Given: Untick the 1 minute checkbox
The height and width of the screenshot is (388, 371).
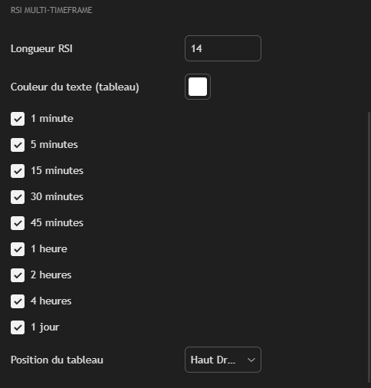Looking at the screenshot, I should [x=18, y=119].
